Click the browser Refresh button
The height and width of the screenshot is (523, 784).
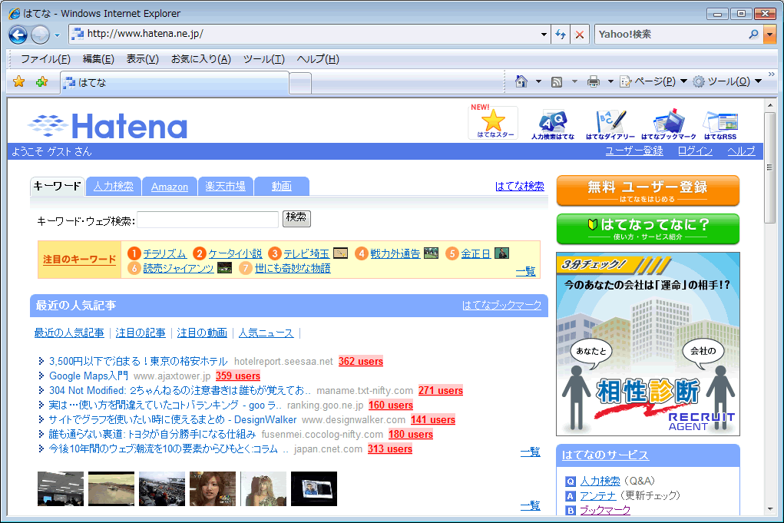[561, 35]
